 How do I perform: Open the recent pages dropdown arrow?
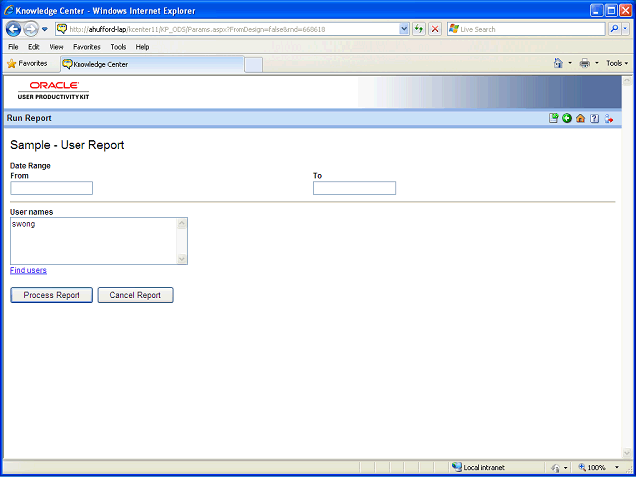coord(45,29)
